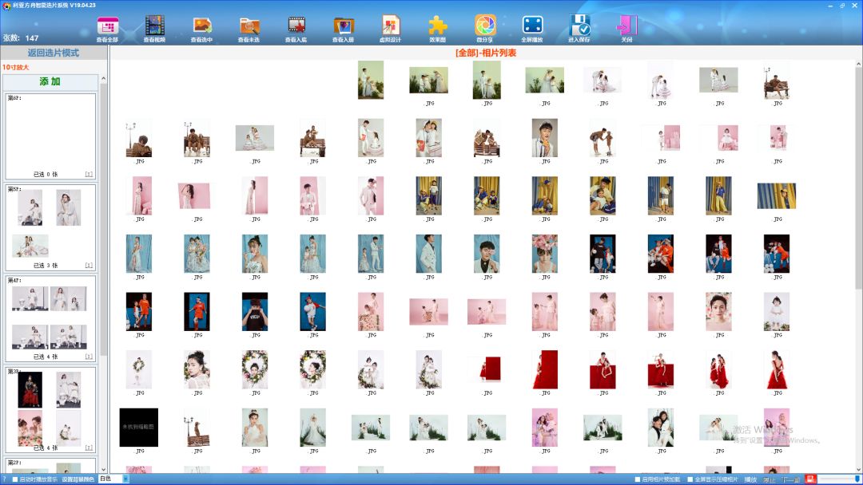Viewport: 863px width, 485px height.
Task: Toggle the 全屏显示压缩相片 checkbox
Action: pyautogui.click(x=690, y=479)
